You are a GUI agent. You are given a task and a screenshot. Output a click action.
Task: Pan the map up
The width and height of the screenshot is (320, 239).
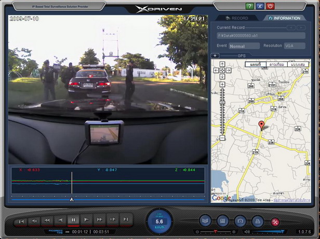click(222, 64)
